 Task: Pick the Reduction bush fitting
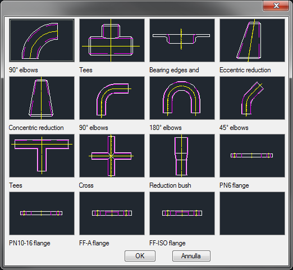tap(182, 156)
